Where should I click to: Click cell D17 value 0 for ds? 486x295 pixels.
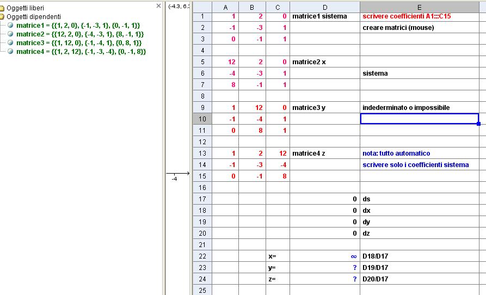pyautogui.click(x=325, y=199)
